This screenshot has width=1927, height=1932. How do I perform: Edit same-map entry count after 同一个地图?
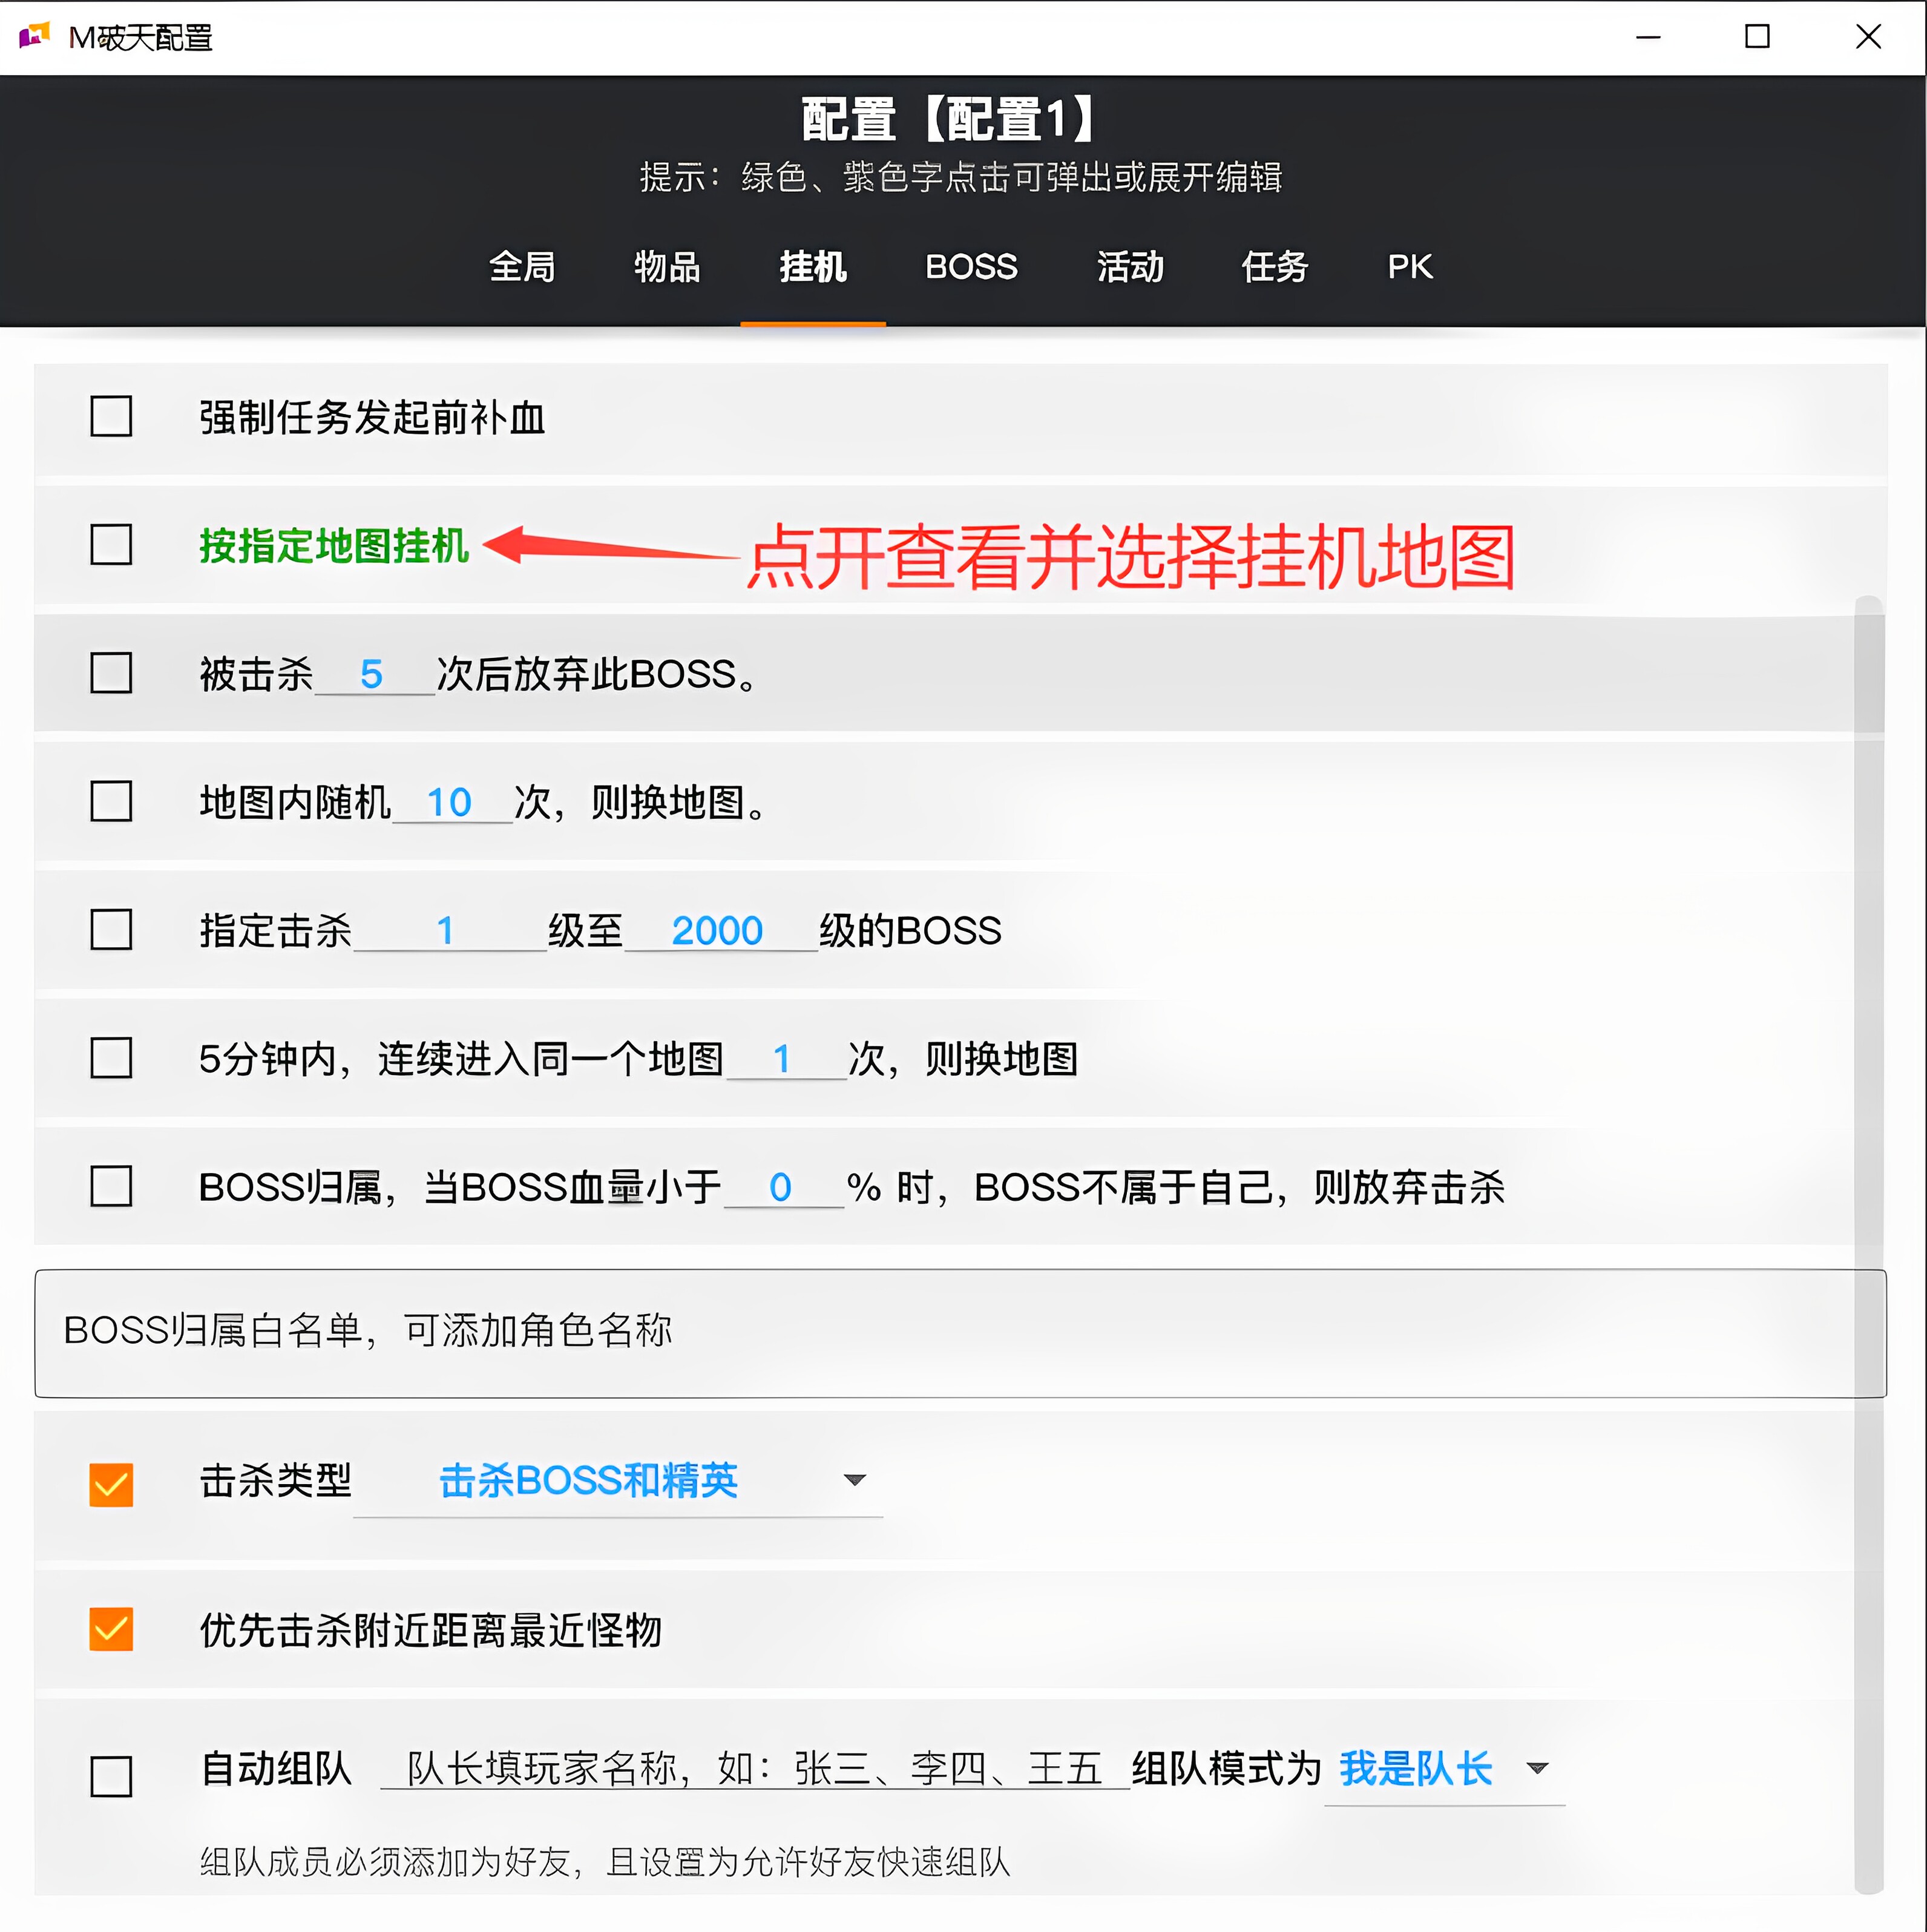coord(786,1059)
